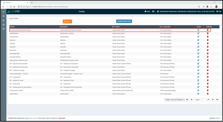Click edit icon for AdminCliente row
Image resolution: width=223 pixels, height=122 pixels.
[198, 94]
